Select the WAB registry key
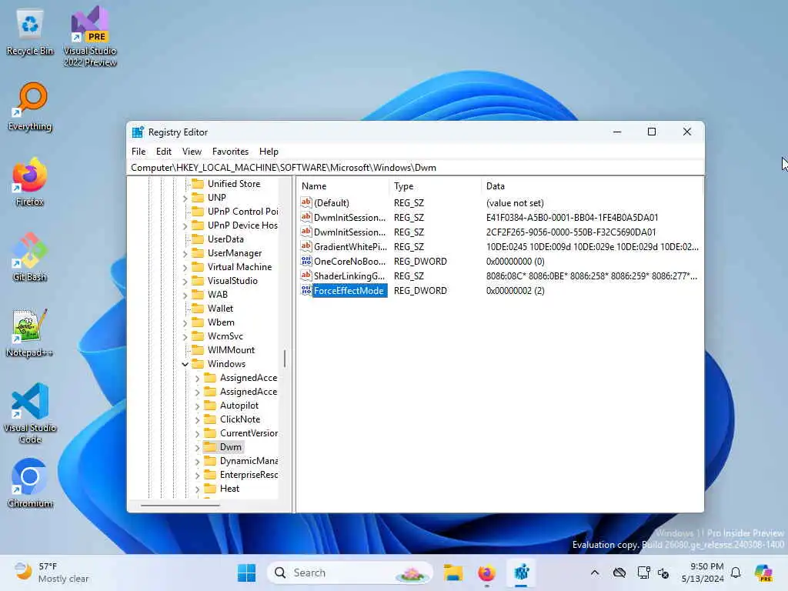The width and height of the screenshot is (788, 591). coord(218,295)
